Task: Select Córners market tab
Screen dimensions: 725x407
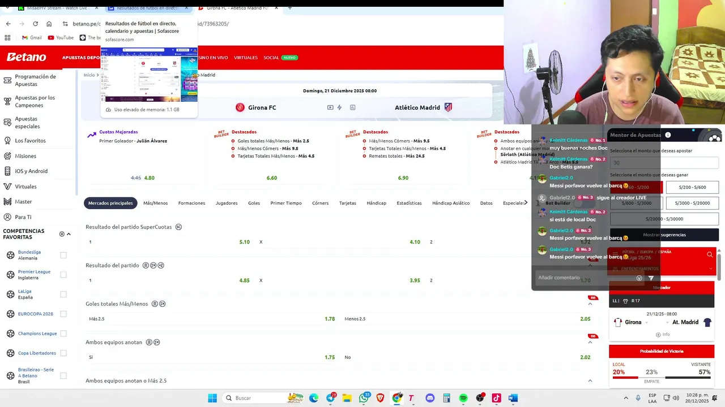Action: click(320, 203)
